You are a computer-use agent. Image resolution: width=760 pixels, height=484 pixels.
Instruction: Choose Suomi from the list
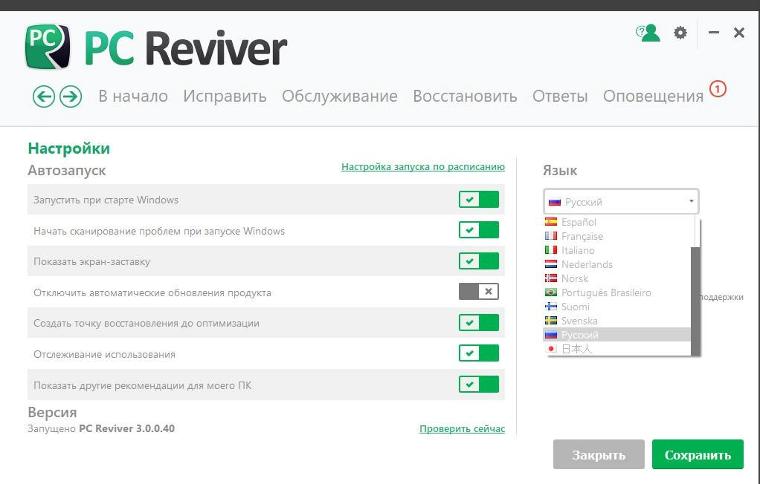(x=616, y=307)
